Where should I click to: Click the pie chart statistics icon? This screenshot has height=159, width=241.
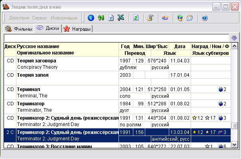pyautogui.click(x=165, y=18)
